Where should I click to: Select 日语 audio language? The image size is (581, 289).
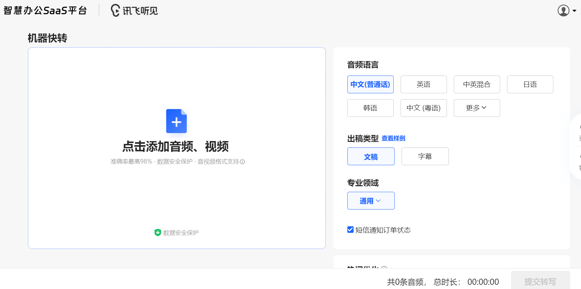pos(530,84)
